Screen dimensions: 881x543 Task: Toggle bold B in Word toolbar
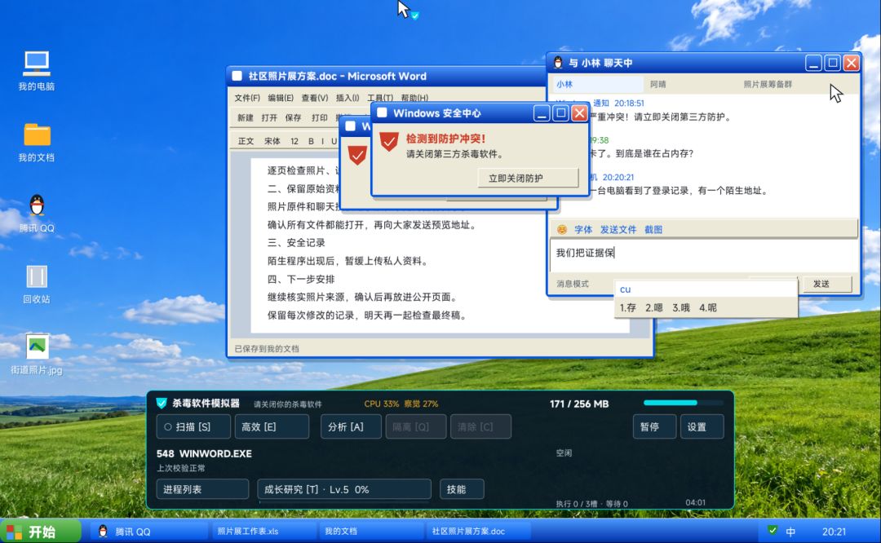(x=312, y=141)
